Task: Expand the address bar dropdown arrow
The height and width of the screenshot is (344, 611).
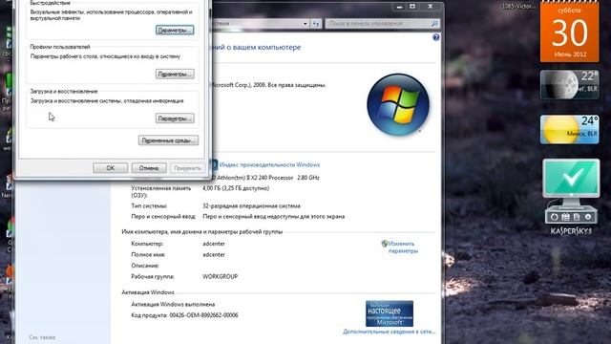Action: click(305, 24)
